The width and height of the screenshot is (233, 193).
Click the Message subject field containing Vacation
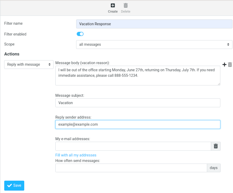138,103
